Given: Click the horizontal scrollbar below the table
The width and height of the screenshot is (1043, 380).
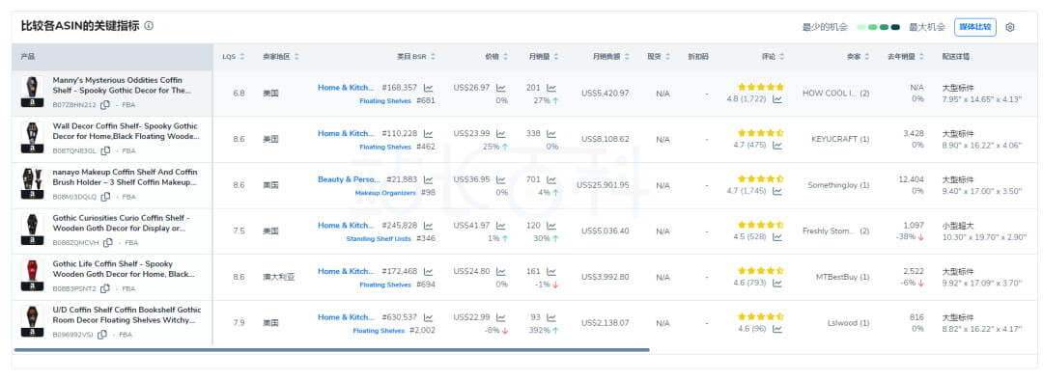Looking at the screenshot, I should tap(331, 349).
